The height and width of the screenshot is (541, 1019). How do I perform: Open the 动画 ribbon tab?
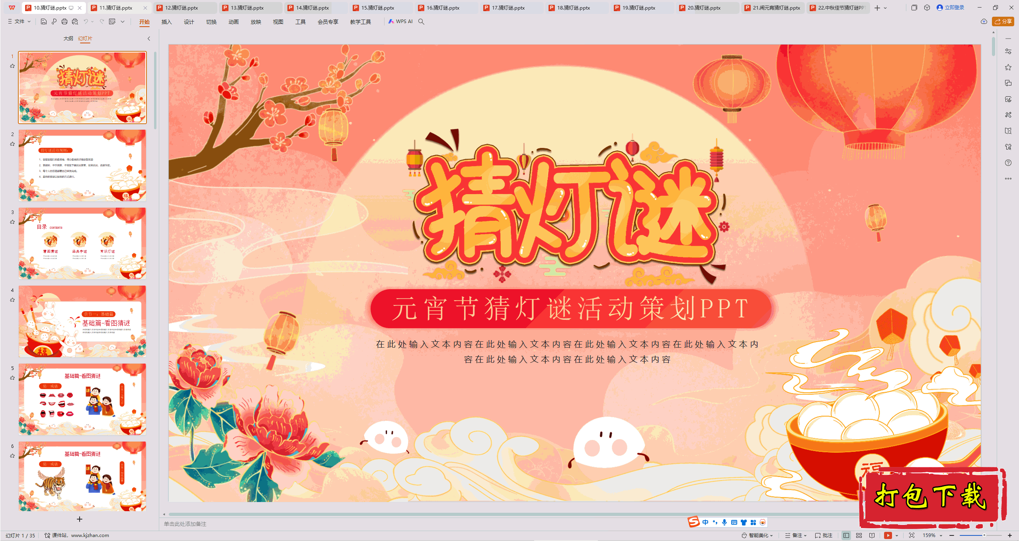[233, 22]
